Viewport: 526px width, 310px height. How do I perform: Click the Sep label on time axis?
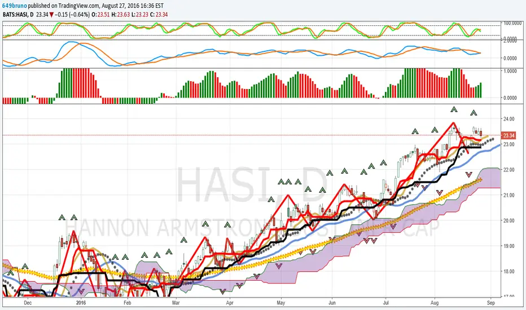(491, 303)
